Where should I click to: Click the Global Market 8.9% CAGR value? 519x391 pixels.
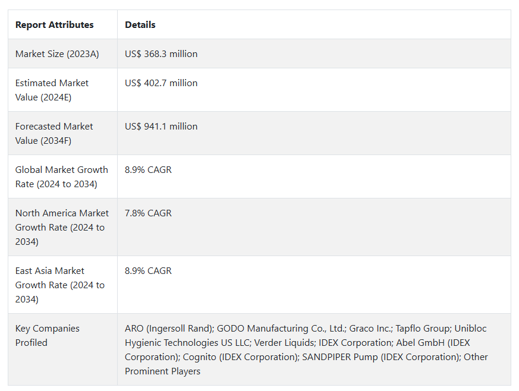click(148, 170)
